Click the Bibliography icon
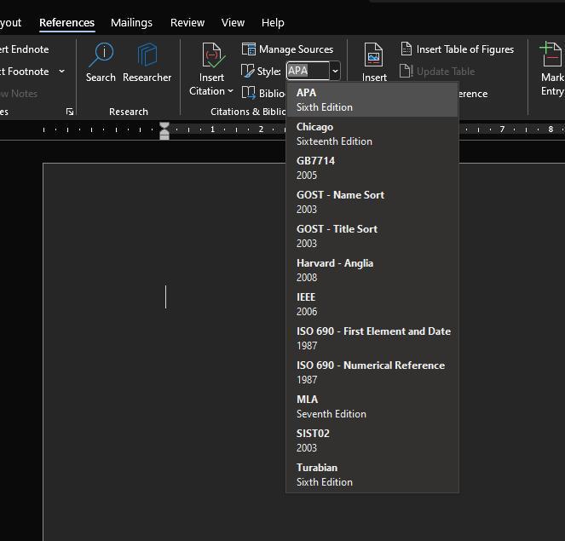 tap(248, 93)
